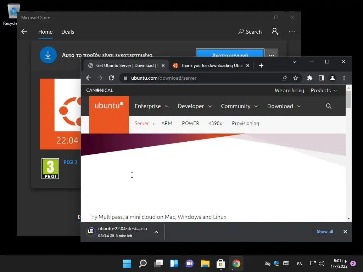Open Microsoft Store three-dot menu
363x272 pixels.
click(292, 32)
